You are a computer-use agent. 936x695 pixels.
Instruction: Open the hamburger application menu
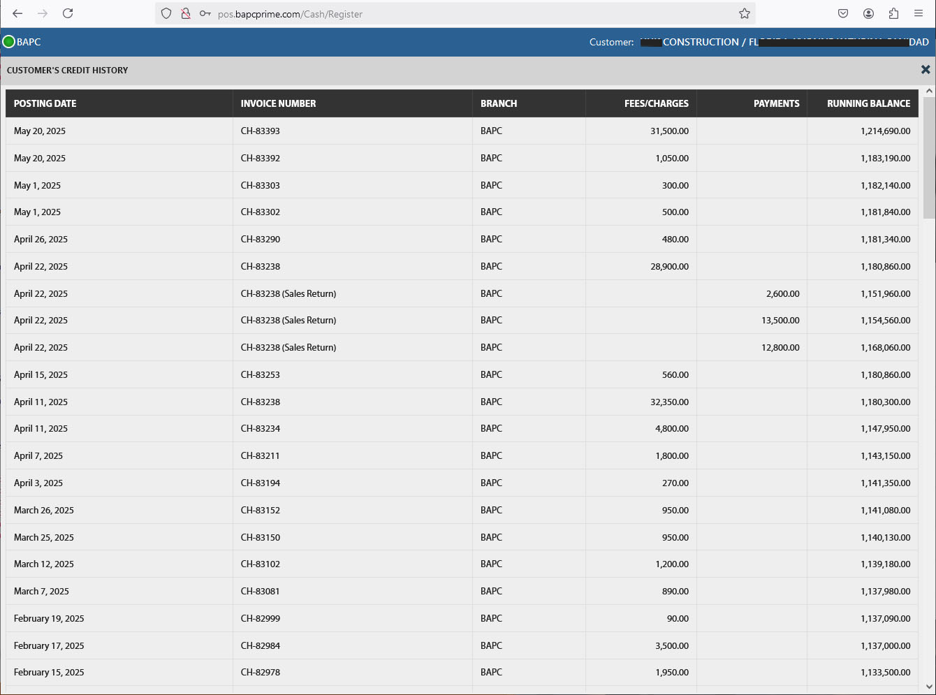pos(919,13)
